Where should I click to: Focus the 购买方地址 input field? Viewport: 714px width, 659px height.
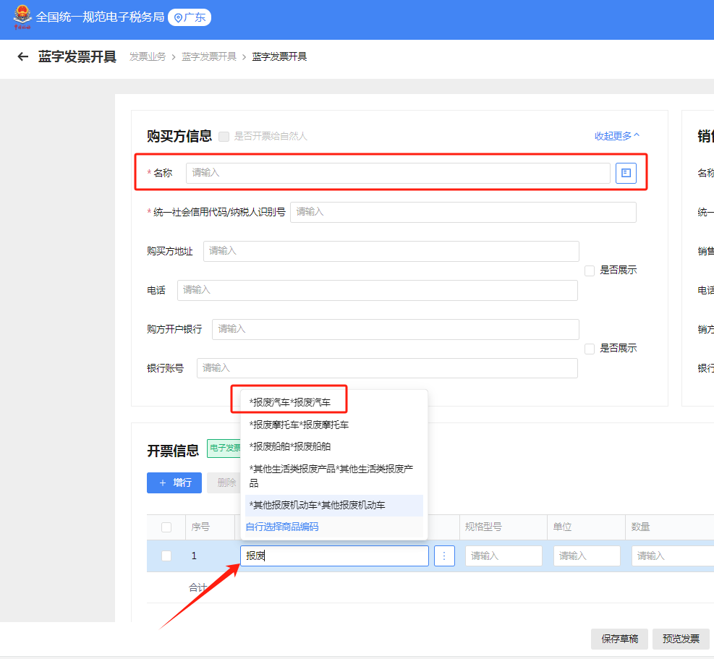point(391,252)
